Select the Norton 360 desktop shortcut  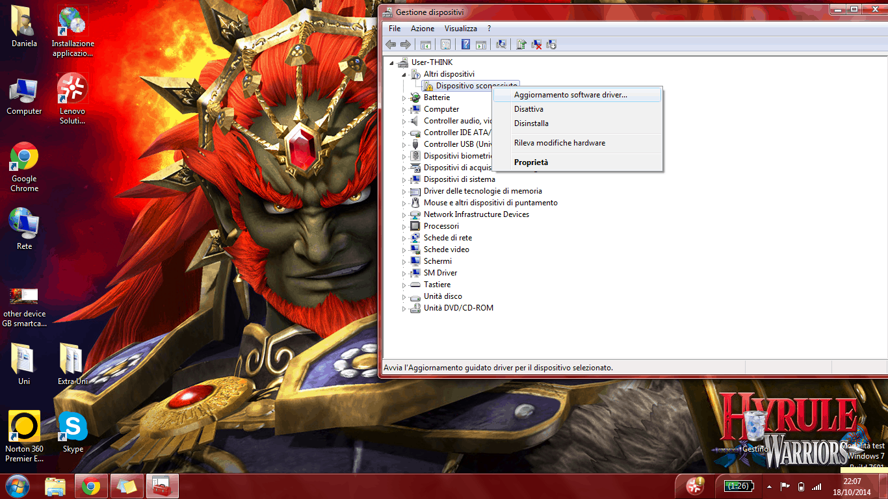tap(25, 436)
